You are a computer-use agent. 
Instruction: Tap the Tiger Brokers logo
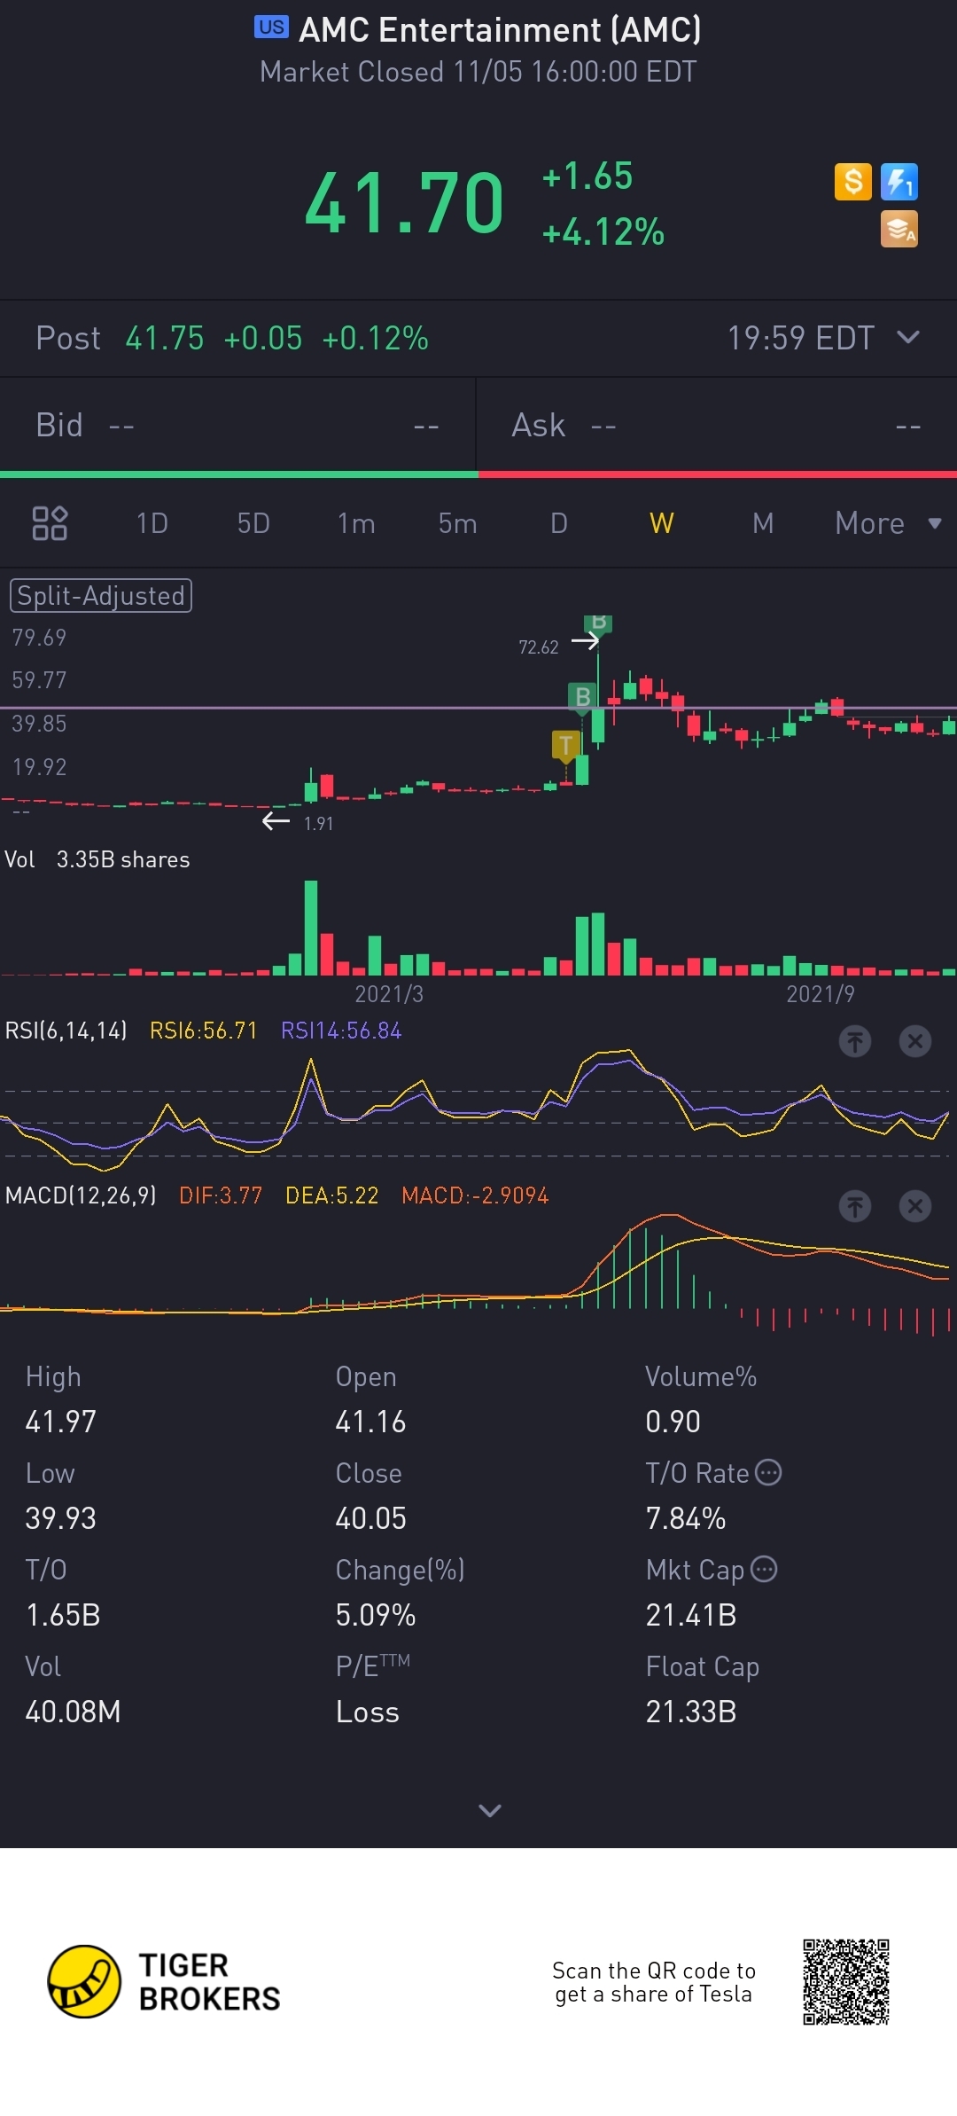point(164,1982)
